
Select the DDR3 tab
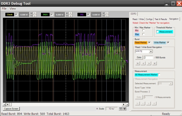coord(133,14)
